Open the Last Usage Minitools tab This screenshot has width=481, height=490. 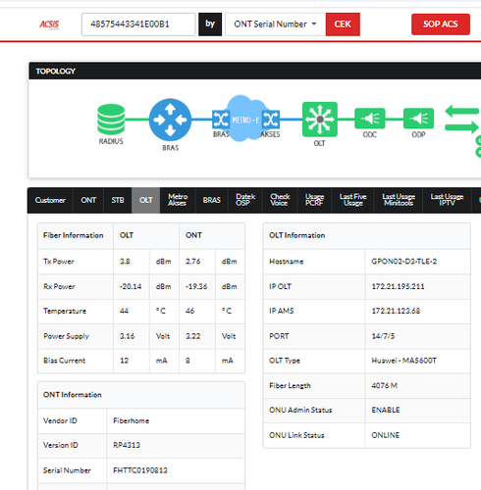pyautogui.click(x=399, y=200)
